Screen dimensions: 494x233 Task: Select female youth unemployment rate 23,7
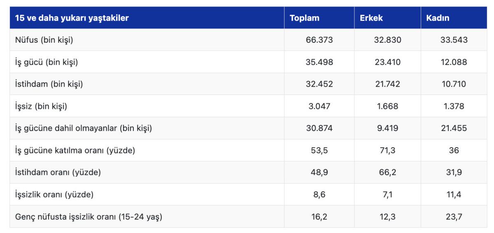(x=454, y=217)
